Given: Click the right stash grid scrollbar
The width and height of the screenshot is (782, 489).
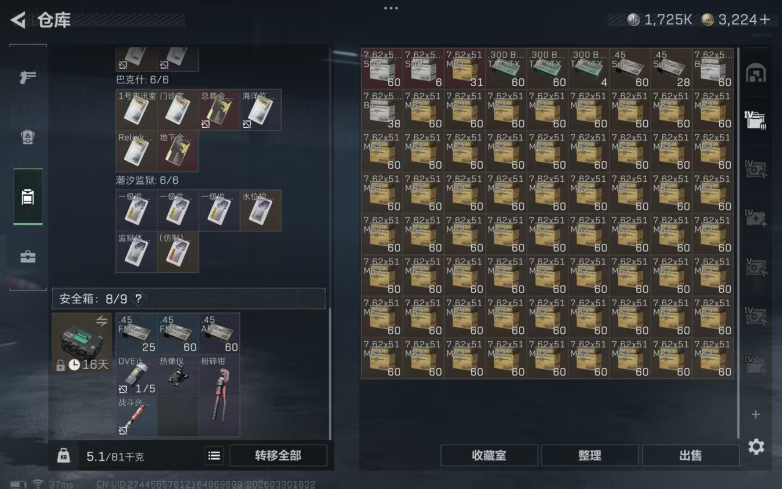Looking at the screenshot, I should [x=739, y=243].
